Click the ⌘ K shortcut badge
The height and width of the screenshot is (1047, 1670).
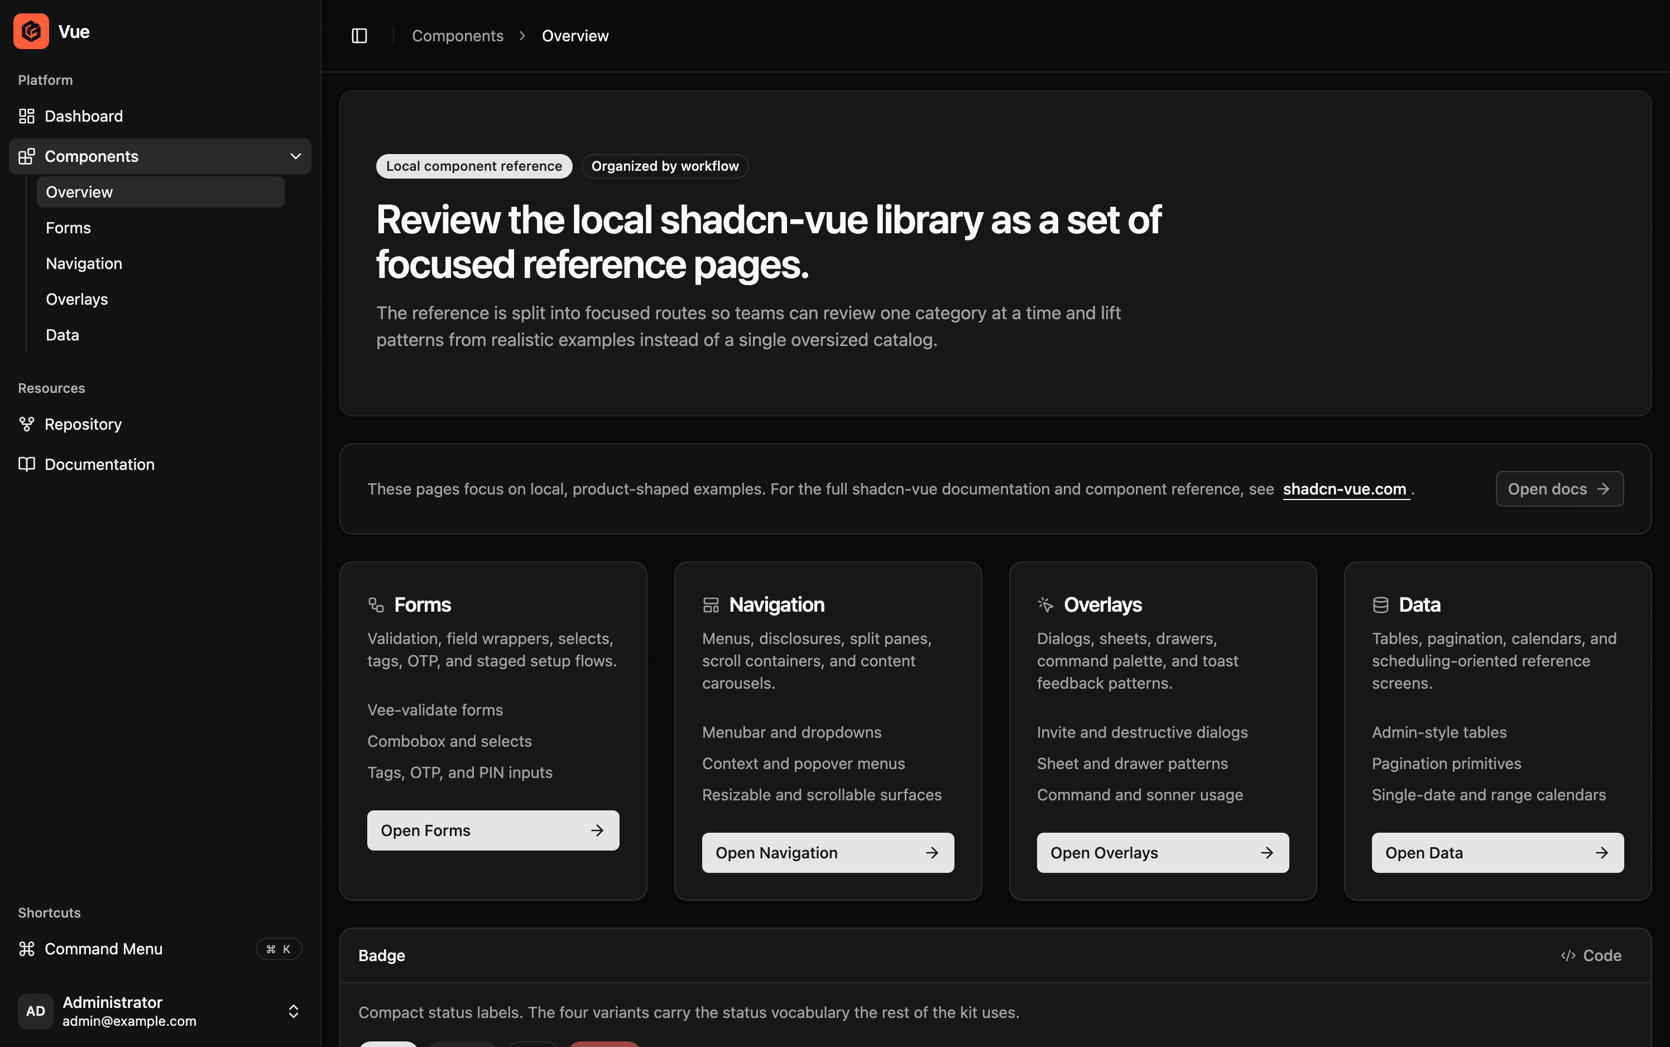279,949
